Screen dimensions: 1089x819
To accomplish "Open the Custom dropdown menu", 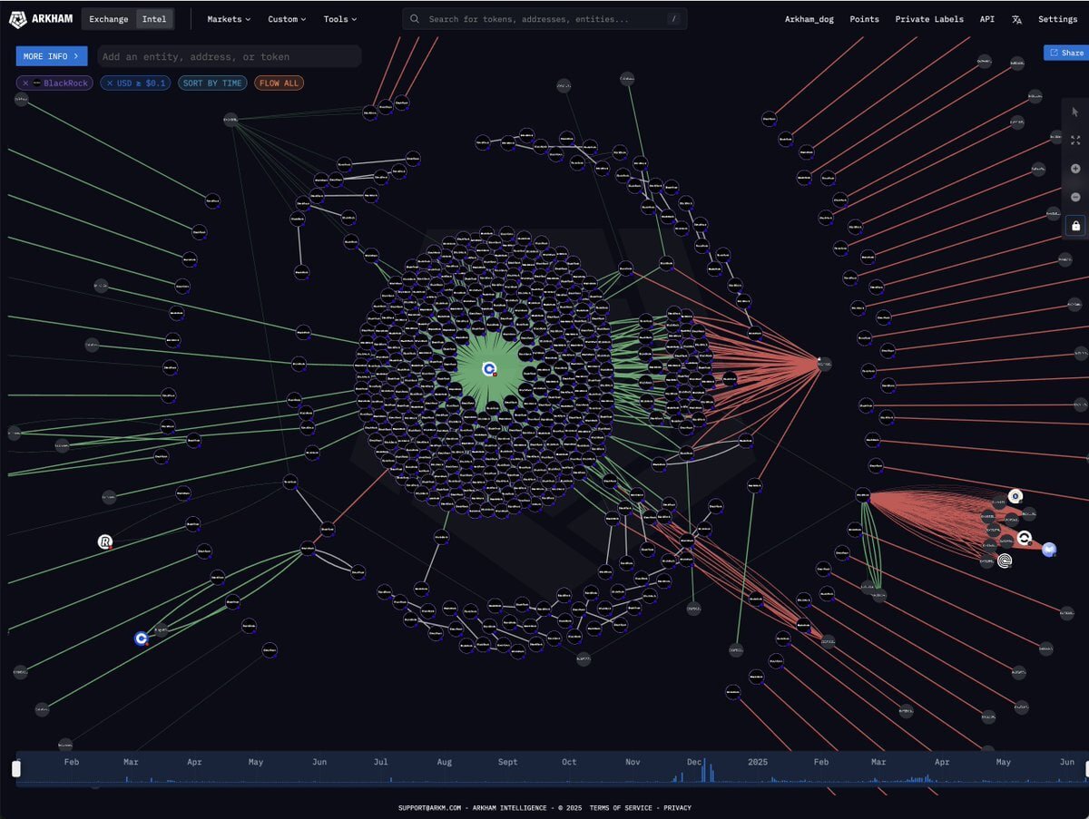I will tap(287, 19).
